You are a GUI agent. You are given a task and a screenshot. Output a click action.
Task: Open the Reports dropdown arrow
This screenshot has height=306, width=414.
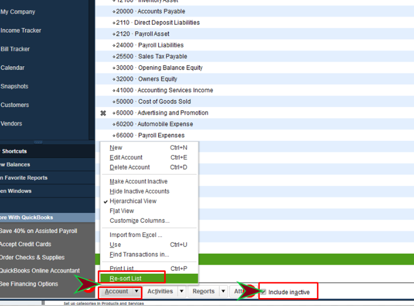223,291
